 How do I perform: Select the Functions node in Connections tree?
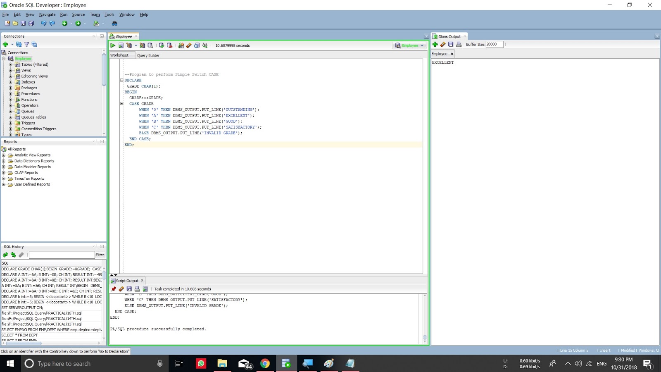(x=29, y=100)
